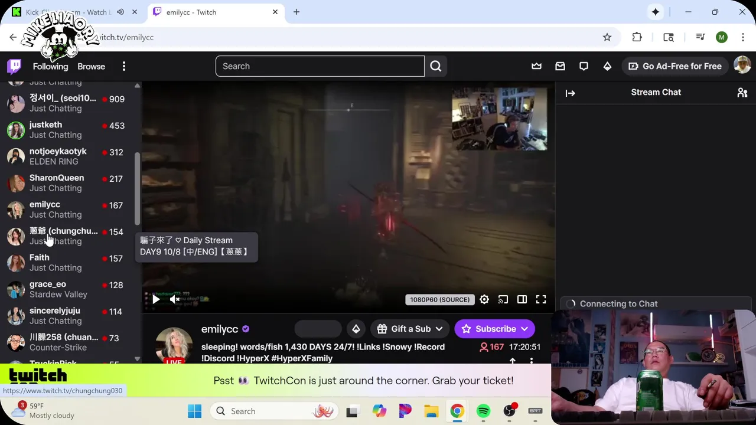Open a new browser tab
The image size is (756, 425).
click(296, 12)
